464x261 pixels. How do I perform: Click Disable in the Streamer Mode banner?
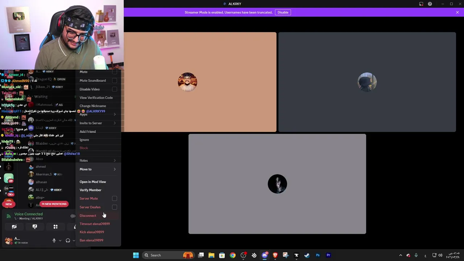pos(283,12)
